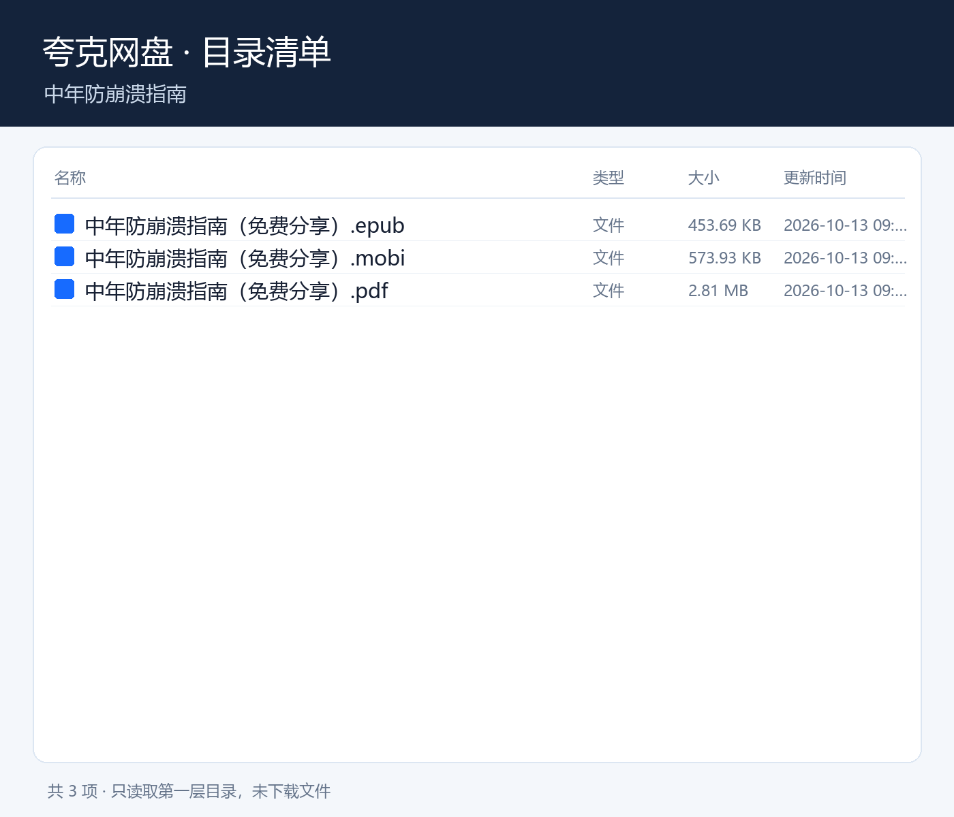Select file name 中年防崩溃指南（免费分享）.pdf
Image resolution: width=954 pixels, height=817 pixels.
click(x=236, y=291)
